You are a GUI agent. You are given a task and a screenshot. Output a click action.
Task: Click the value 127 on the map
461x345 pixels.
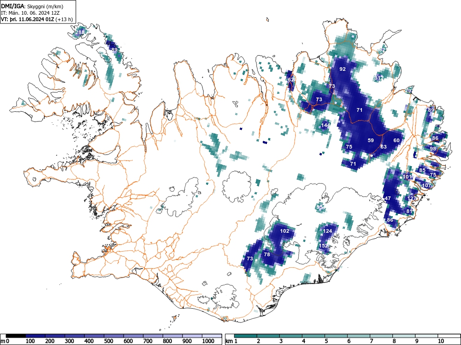[x=412, y=198]
